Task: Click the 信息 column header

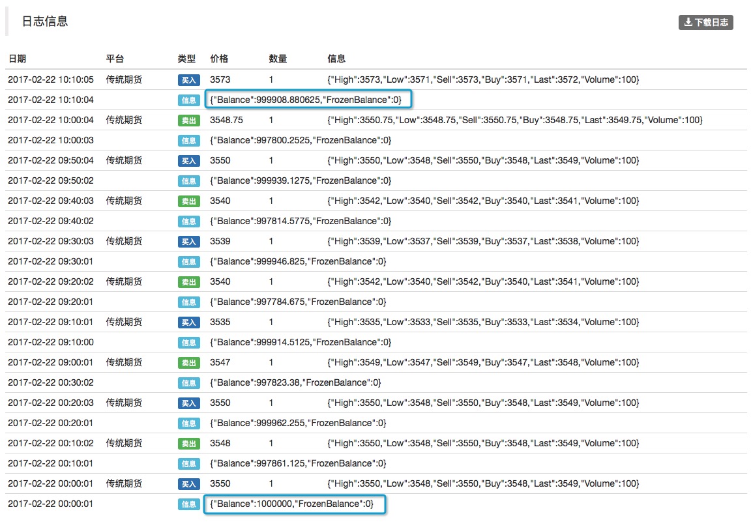Action: (x=336, y=59)
